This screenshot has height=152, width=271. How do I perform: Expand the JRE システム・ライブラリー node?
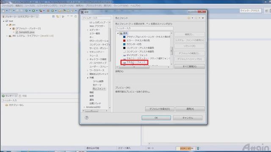tap(7, 36)
